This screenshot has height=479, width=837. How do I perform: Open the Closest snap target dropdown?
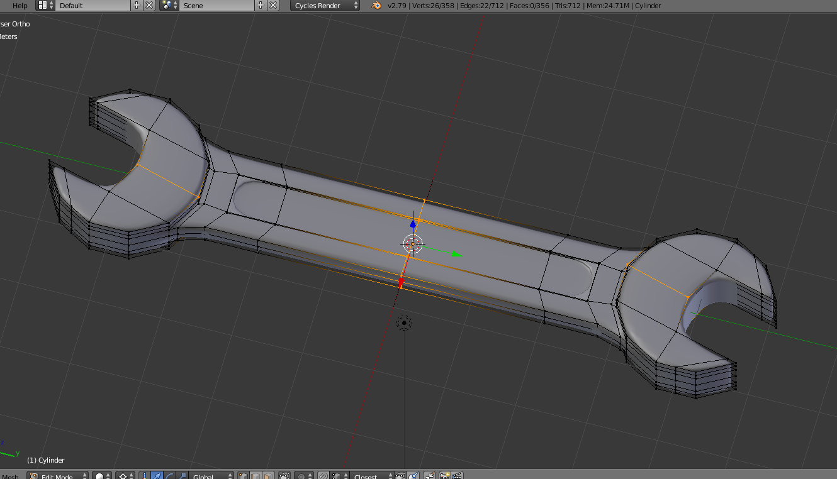(371, 476)
